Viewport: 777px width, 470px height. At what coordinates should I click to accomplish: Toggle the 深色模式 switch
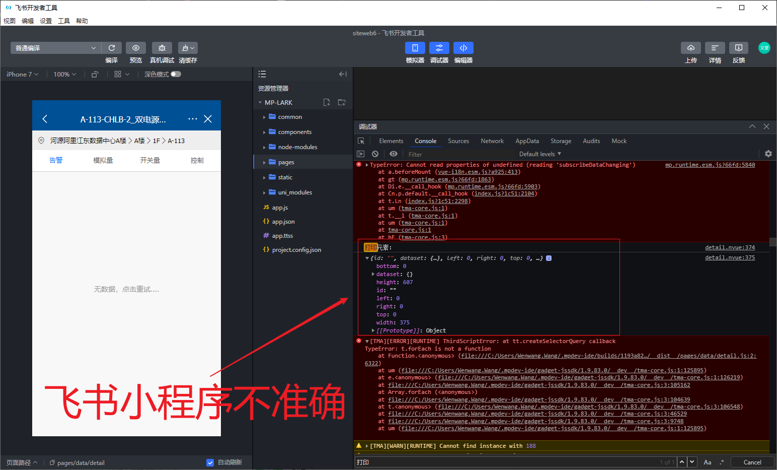pos(176,74)
